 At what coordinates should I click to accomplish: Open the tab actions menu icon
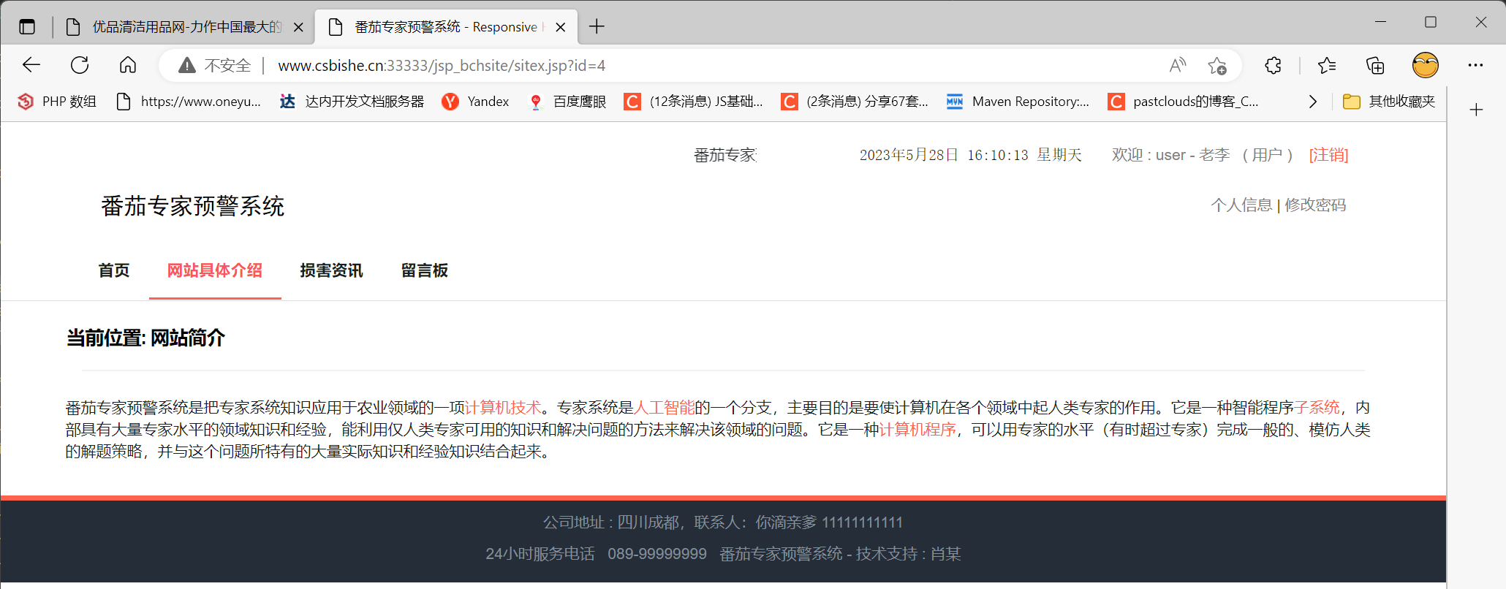tap(27, 27)
